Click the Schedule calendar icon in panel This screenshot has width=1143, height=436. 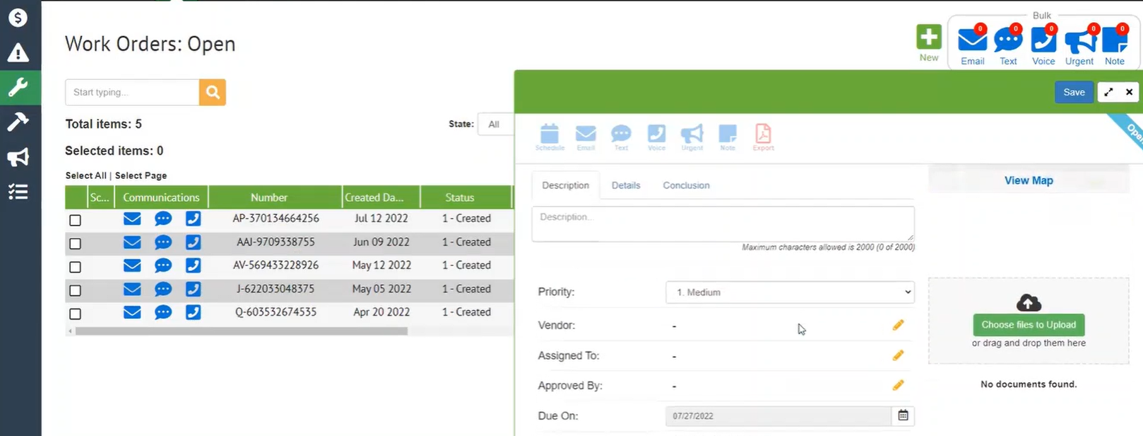coord(549,134)
